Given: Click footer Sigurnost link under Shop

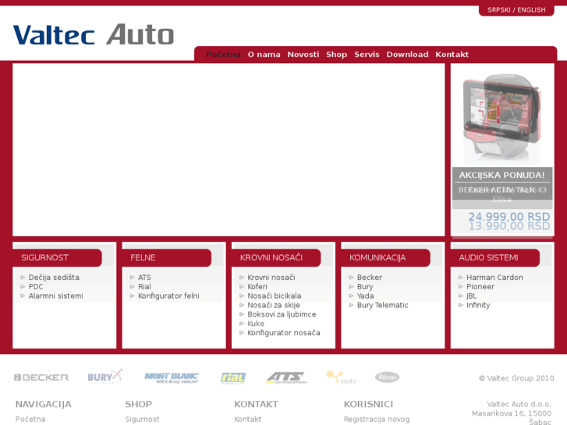Looking at the screenshot, I should point(142,420).
